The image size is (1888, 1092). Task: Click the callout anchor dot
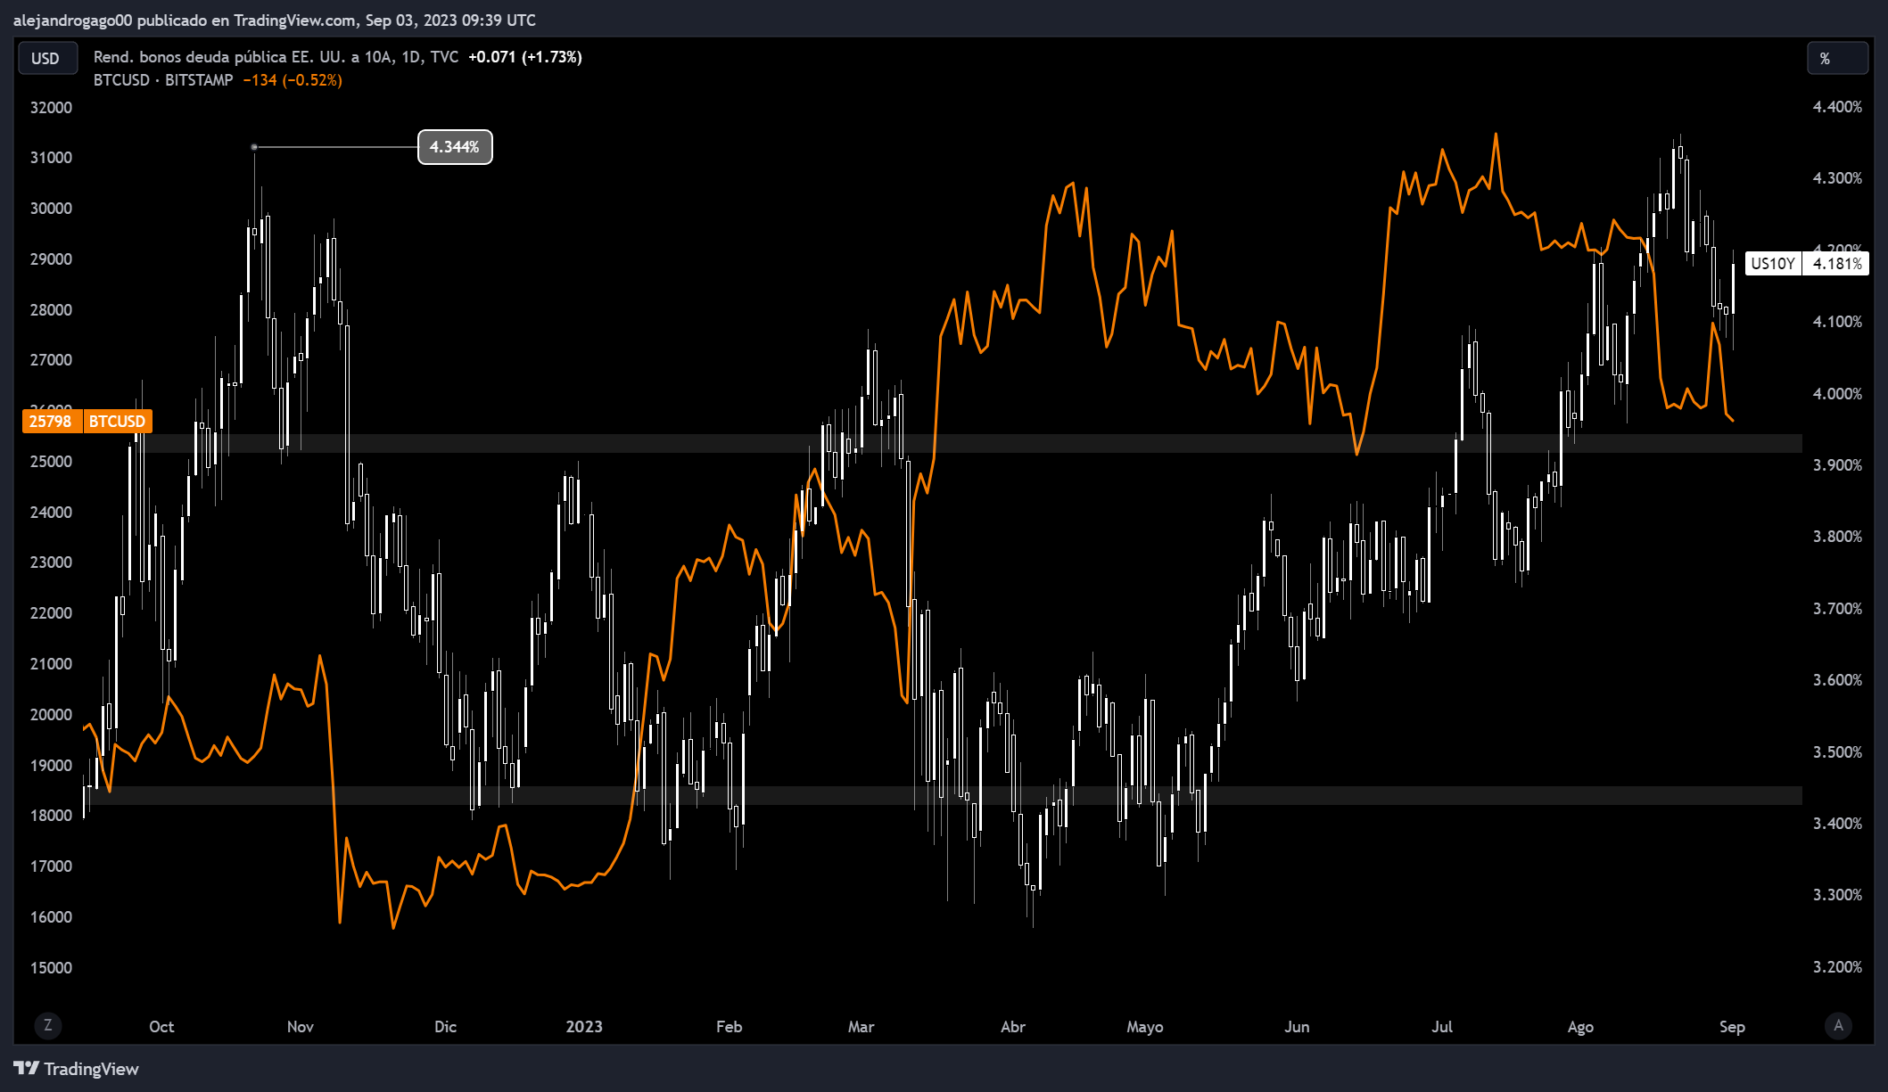[x=254, y=147]
